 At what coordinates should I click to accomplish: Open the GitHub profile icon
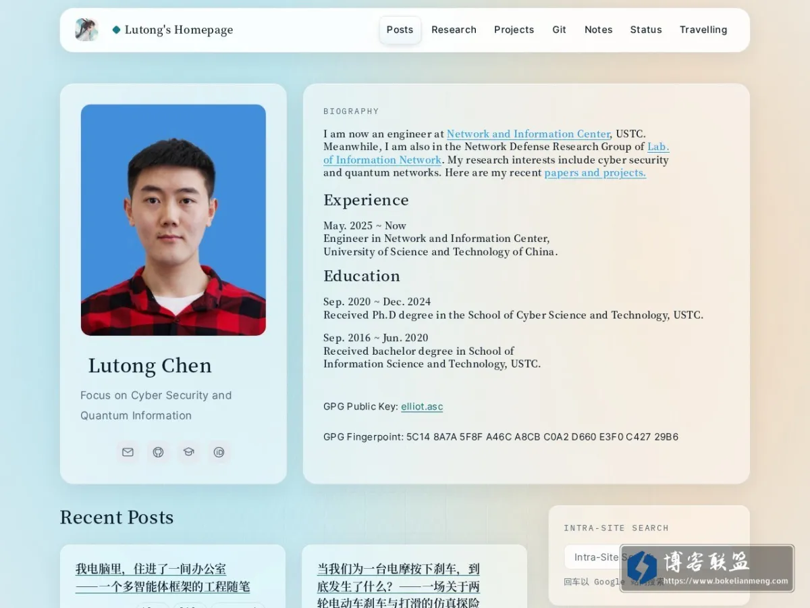tap(158, 452)
